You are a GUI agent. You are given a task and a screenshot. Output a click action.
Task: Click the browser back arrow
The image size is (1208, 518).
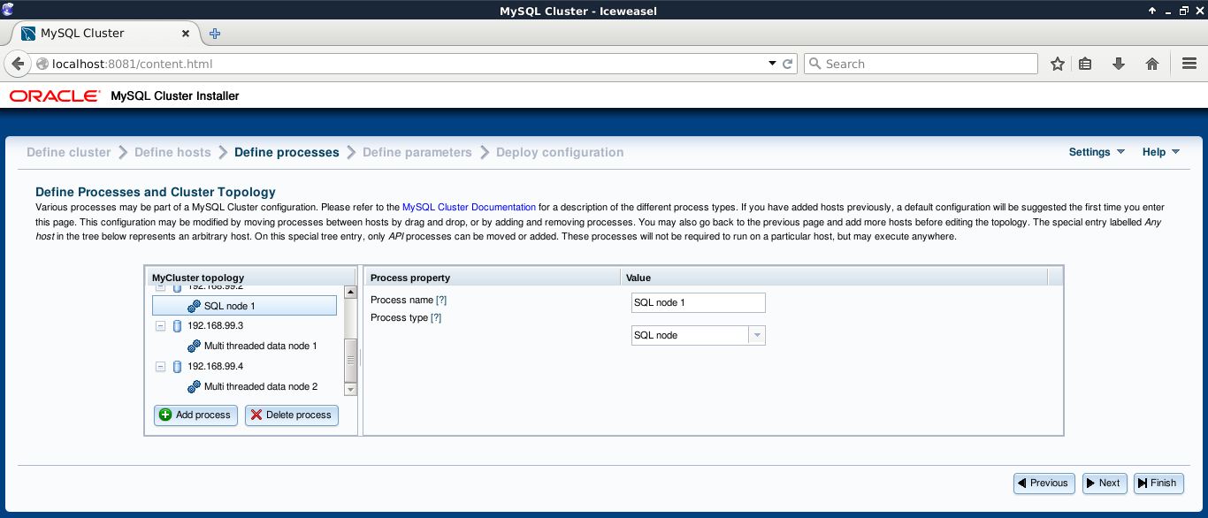(18, 64)
